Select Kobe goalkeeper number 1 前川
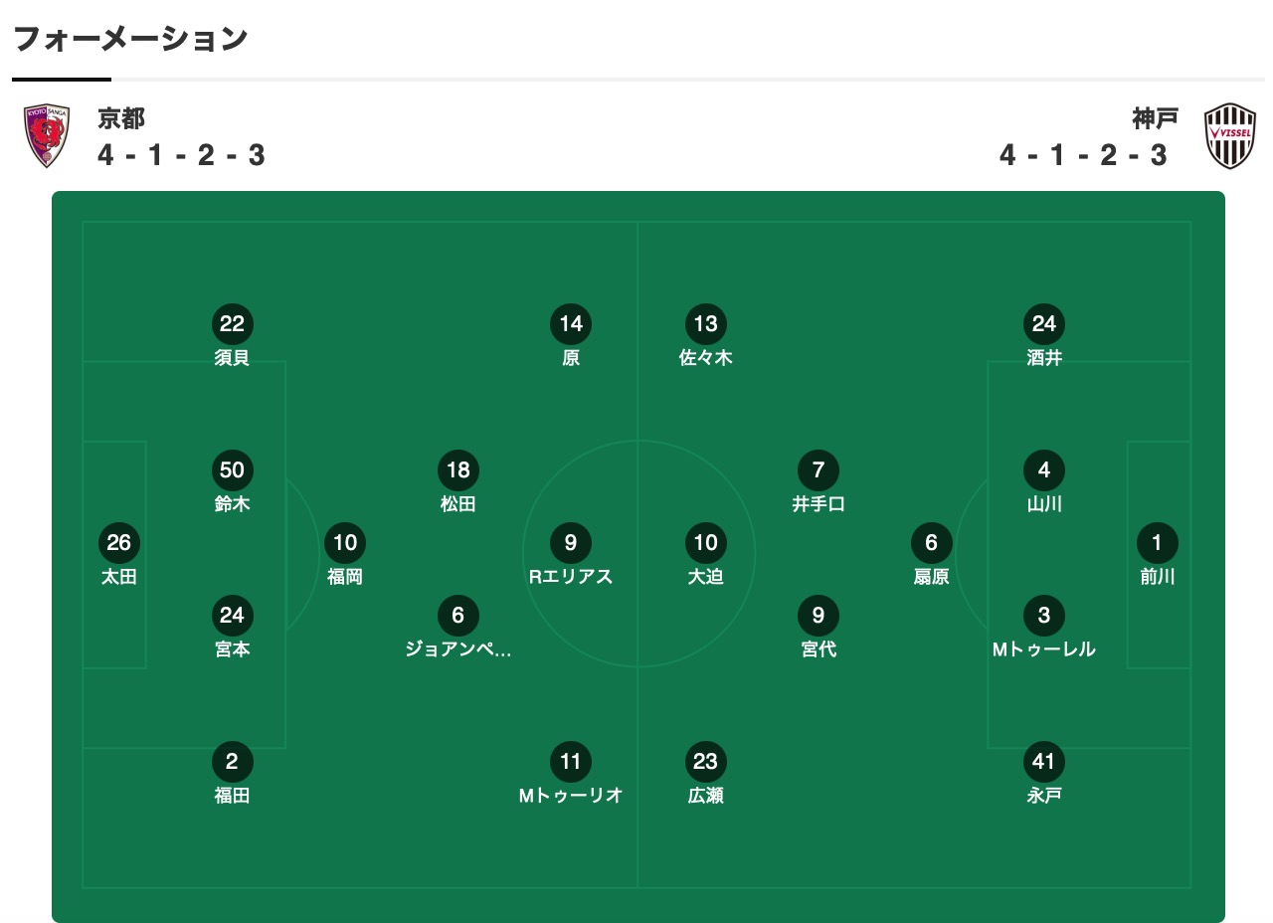This screenshot has height=923, width=1273. point(1158,543)
